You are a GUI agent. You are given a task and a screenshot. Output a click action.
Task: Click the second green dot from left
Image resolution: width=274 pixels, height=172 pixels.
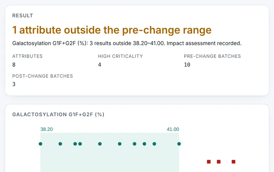(60, 144)
